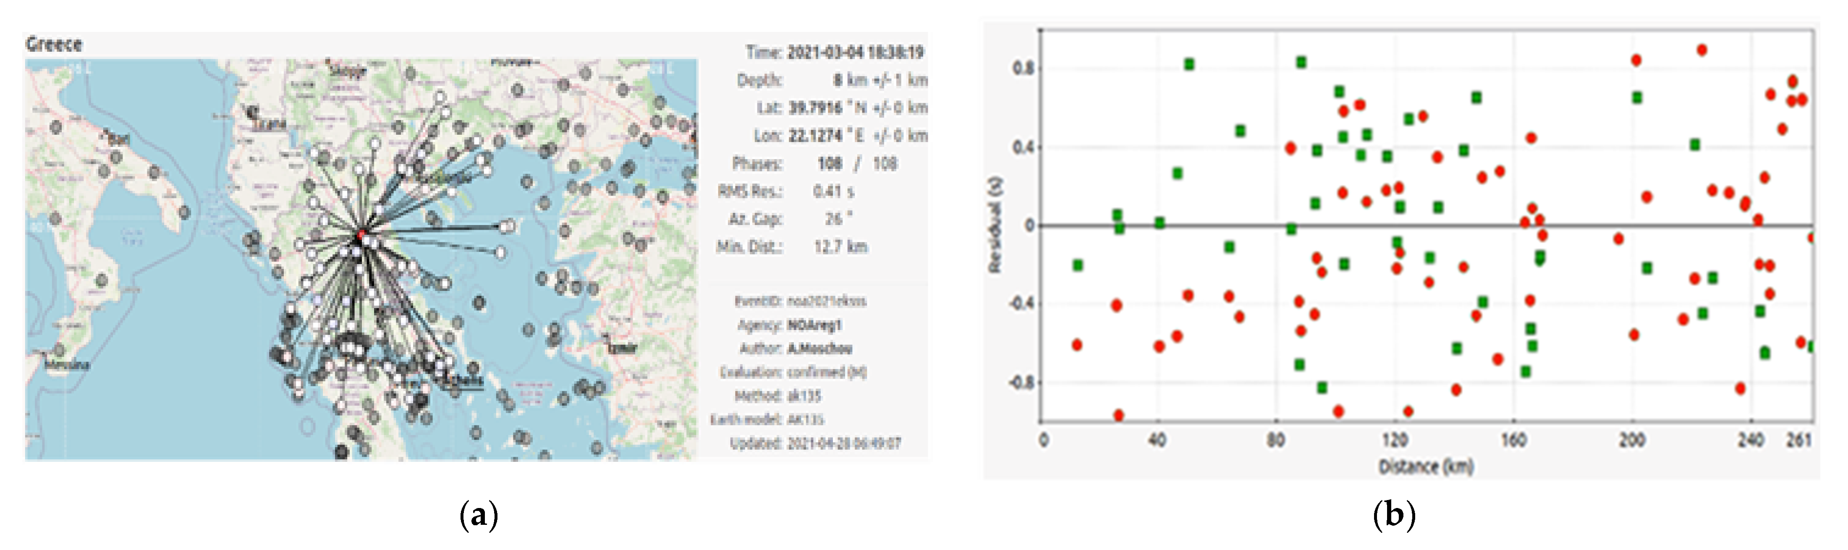Select green square at 50 km, residual 0.8

[1189, 65]
